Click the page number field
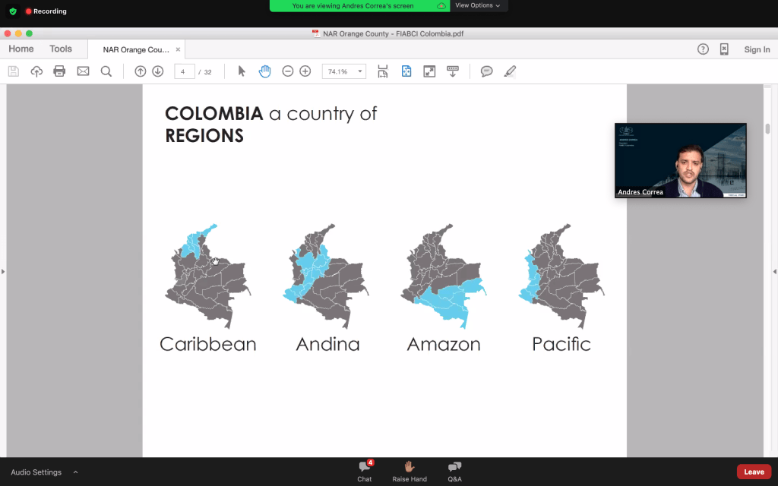 point(184,72)
